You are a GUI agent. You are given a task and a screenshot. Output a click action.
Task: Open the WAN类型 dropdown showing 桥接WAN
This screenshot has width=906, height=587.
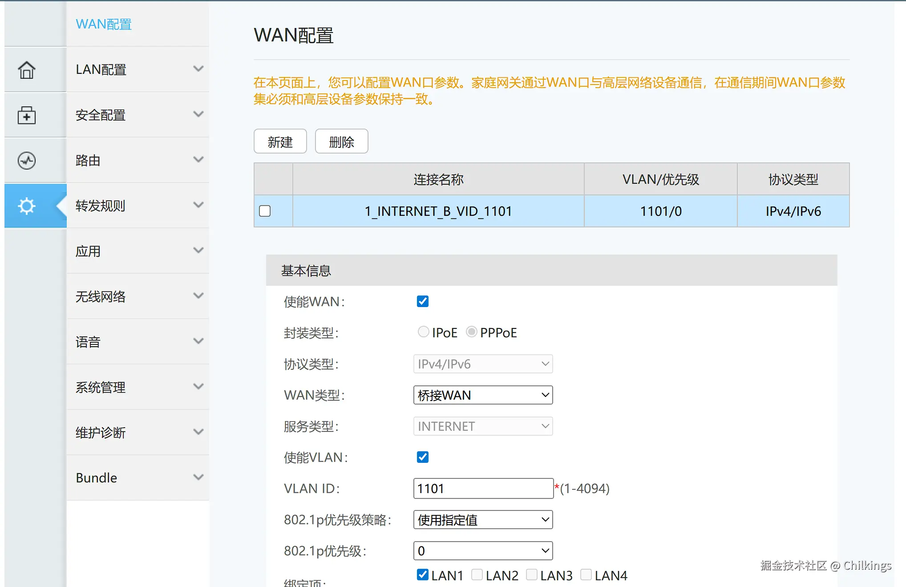point(483,395)
